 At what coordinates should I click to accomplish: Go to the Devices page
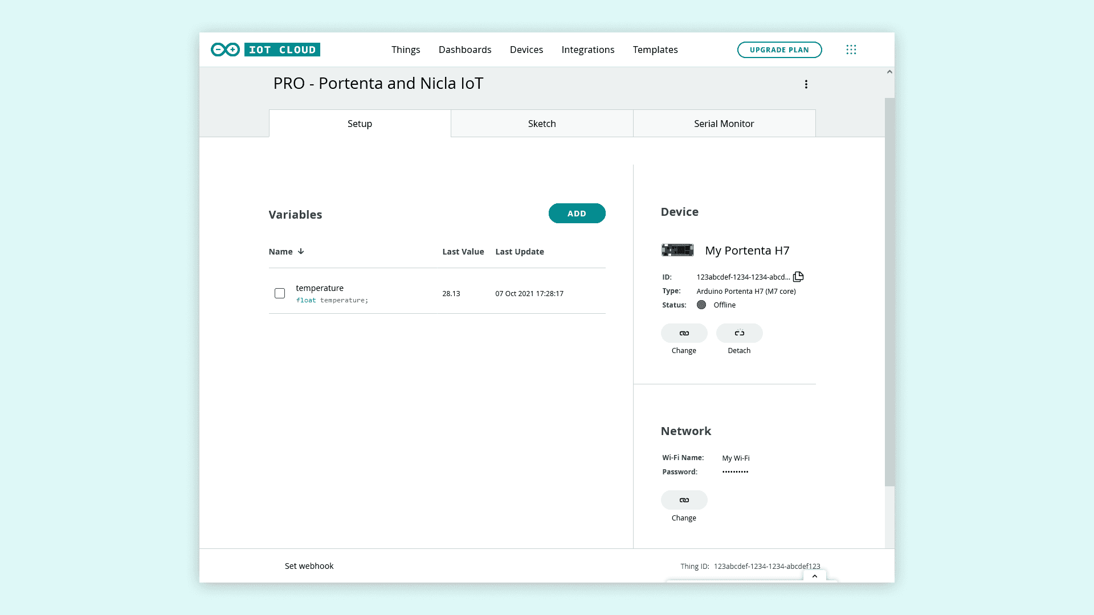[526, 50]
